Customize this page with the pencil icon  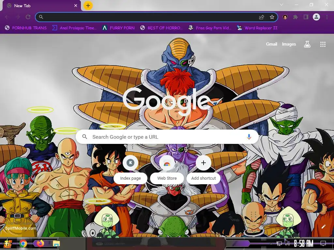pos(323,227)
